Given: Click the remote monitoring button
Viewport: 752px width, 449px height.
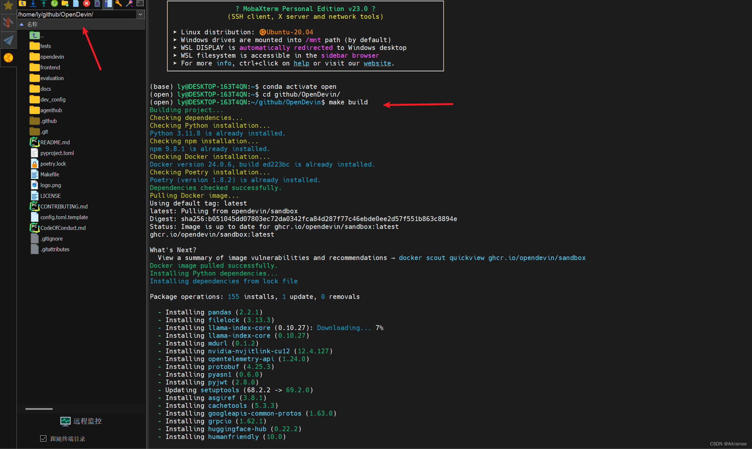Looking at the screenshot, I should click(x=81, y=421).
